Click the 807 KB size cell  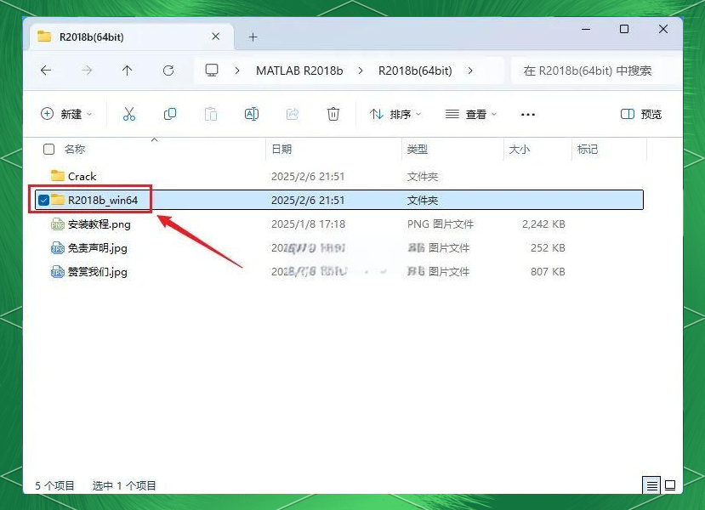548,271
